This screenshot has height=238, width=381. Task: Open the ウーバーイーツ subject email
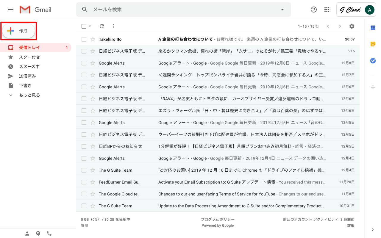tap(218, 134)
